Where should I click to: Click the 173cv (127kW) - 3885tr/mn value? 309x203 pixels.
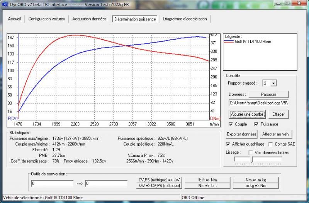(76, 139)
